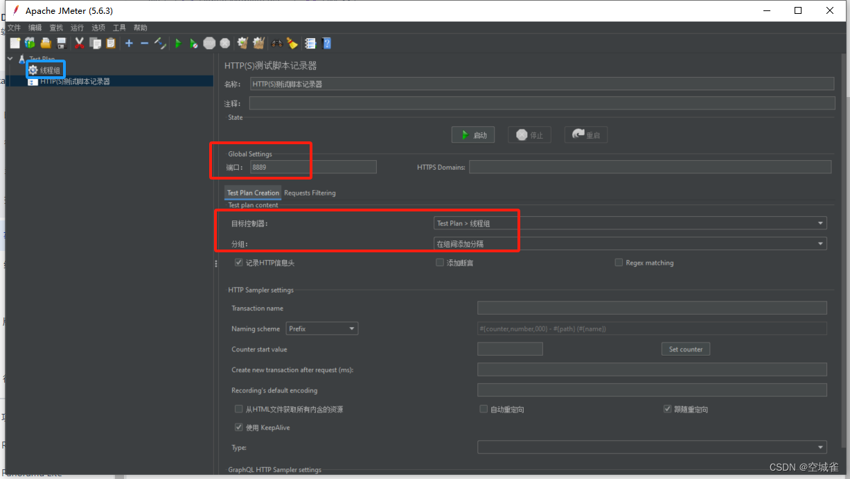The height and width of the screenshot is (479, 850).
Task: Open the 查找 menu
Action: click(x=56, y=28)
